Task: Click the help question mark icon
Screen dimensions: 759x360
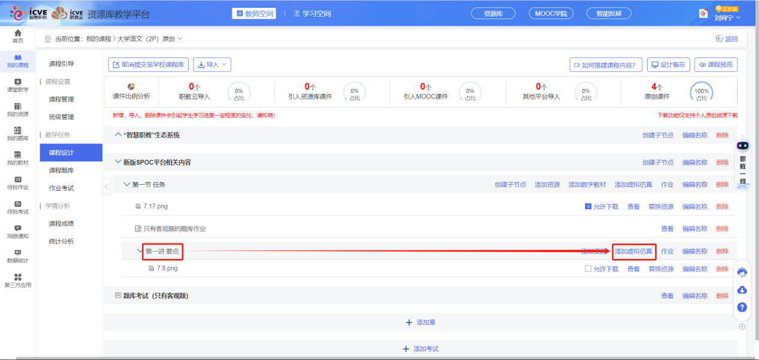Action: pyautogui.click(x=742, y=307)
